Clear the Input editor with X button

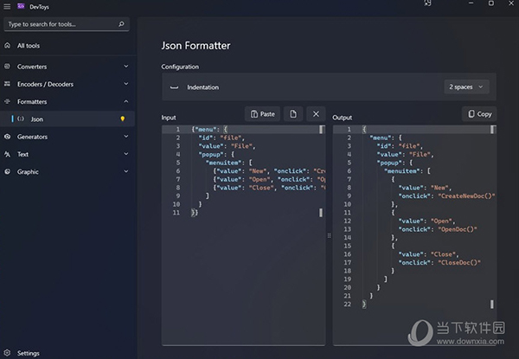[x=316, y=114]
